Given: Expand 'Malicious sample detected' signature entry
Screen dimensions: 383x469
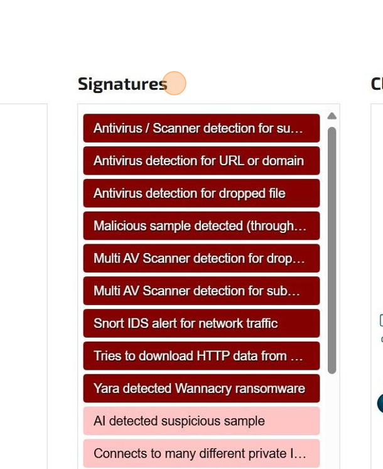Looking at the screenshot, I should coord(201,226).
